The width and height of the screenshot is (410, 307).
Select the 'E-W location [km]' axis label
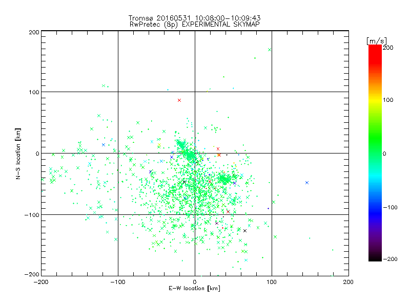coord(194,288)
